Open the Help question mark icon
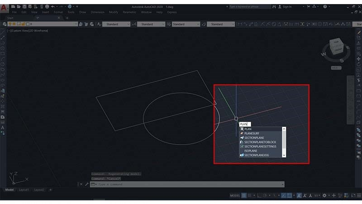The width and height of the screenshot is (362, 204). click(325, 7)
